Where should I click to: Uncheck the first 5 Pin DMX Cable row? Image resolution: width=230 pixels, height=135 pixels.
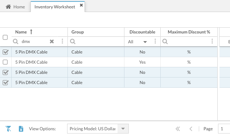(5, 52)
